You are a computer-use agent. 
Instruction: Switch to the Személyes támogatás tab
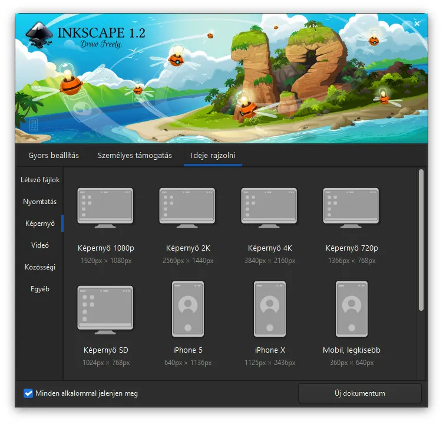point(134,156)
